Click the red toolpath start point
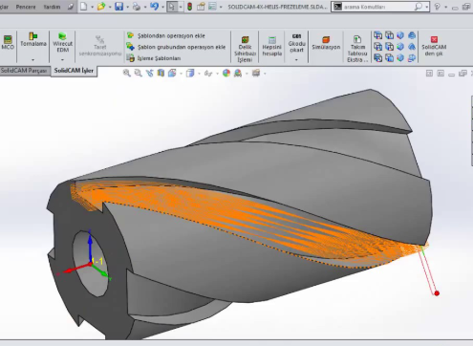Image resolution: width=473 pixels, height=346 pixels. coord(437,293)
